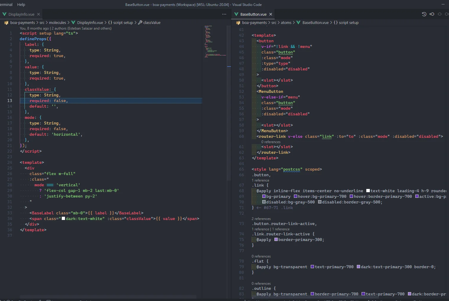
Task: Open the src breadcrumb dropdown in the left editor
Action: point(42,22)
